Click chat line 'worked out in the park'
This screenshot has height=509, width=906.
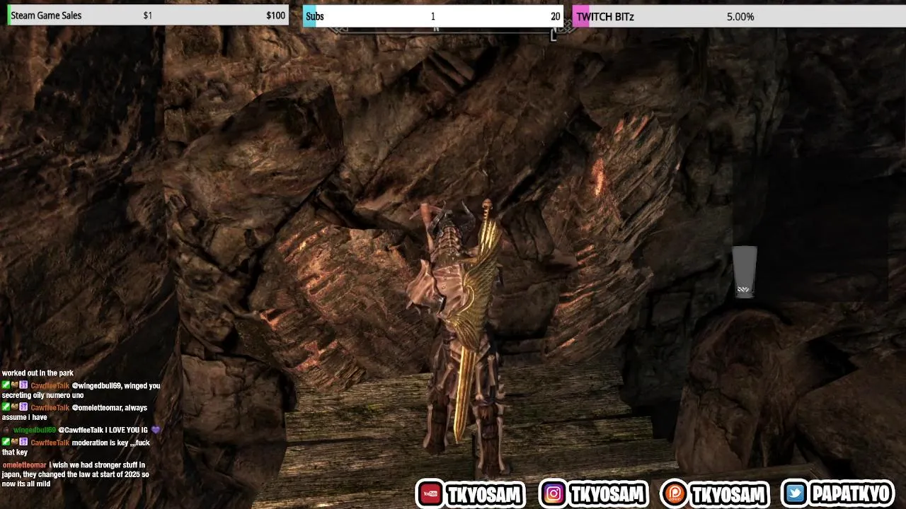point(38,373)
